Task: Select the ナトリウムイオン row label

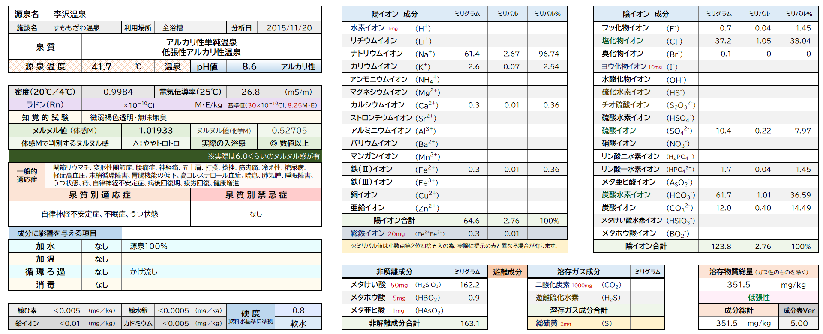Action: point(376,54)
